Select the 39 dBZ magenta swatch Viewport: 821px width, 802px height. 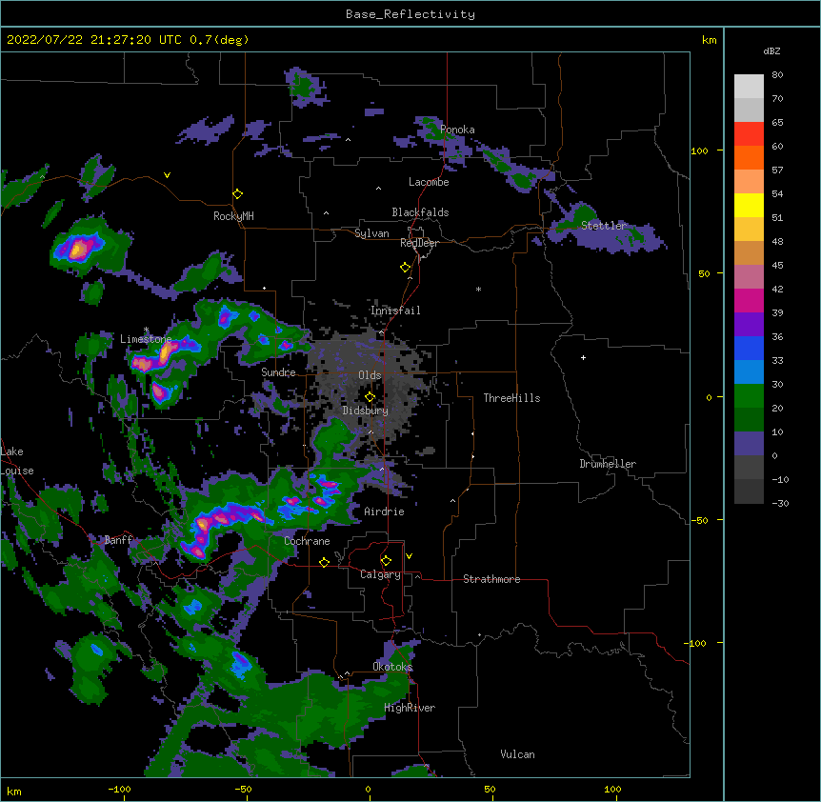click(x=749, y=300)
